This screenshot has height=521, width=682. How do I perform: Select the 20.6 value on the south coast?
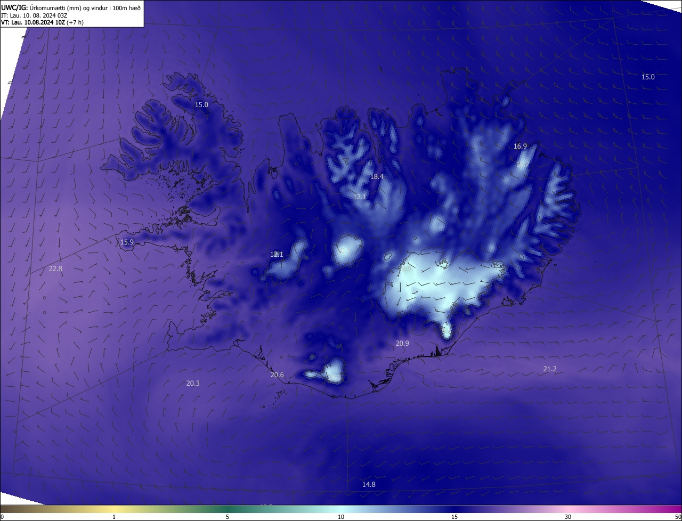point(277,375)
